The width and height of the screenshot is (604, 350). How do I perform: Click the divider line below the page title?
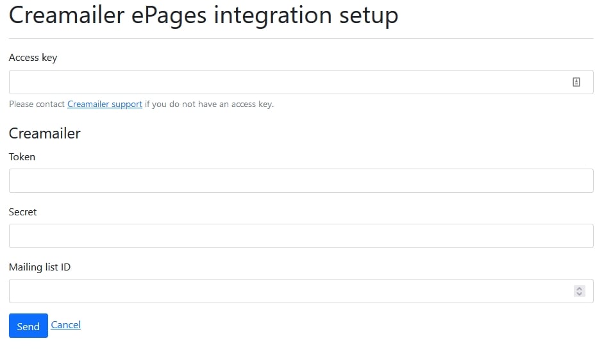pyautogui.click(x=301, y=38)
